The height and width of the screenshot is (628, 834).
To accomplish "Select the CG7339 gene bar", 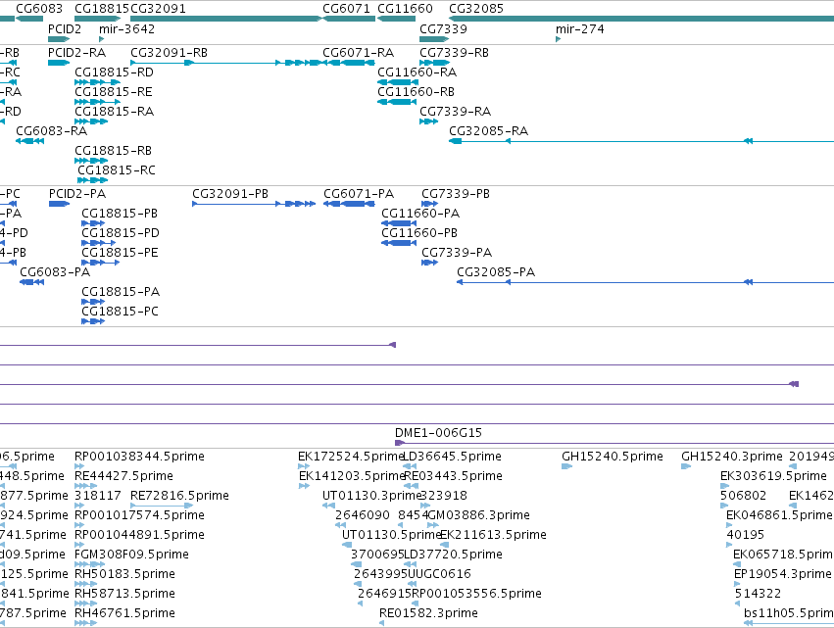I will coord(434,39).
